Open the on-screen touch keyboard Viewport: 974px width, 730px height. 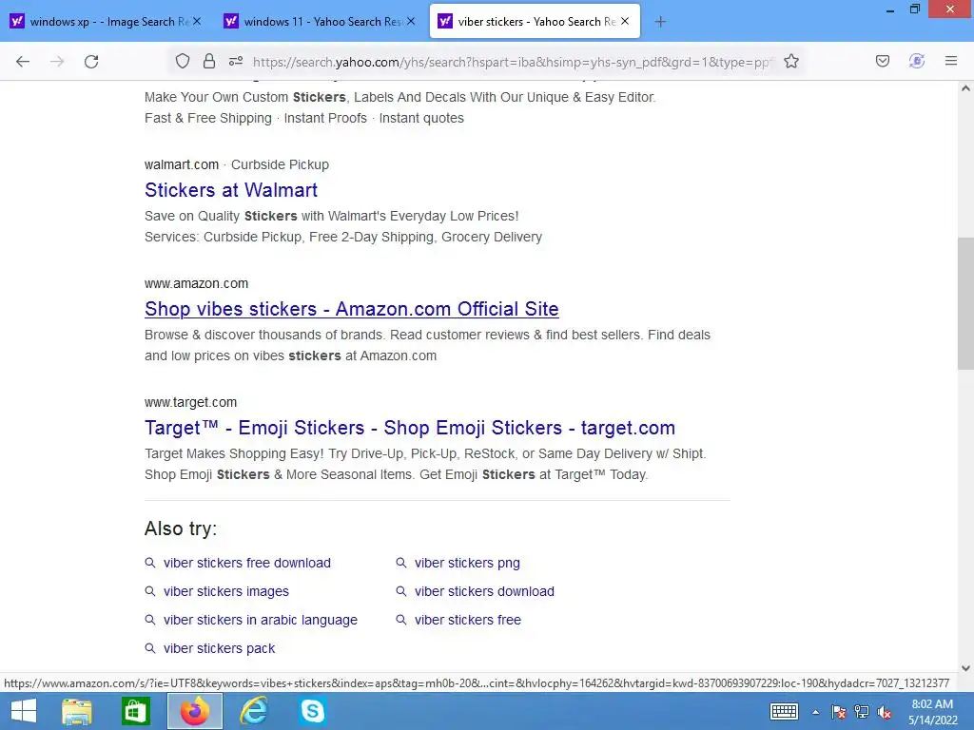pyautogui.click(x=784, y=711)
